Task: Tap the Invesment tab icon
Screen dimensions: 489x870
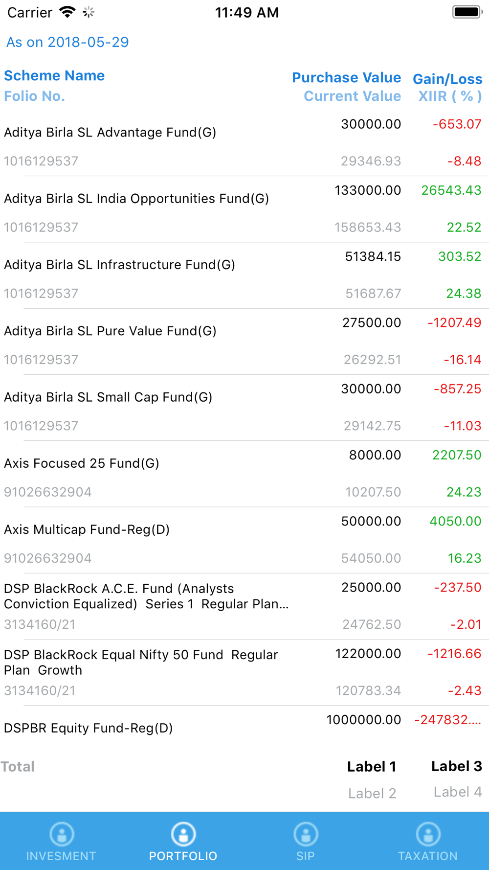Action: (62, 834)
